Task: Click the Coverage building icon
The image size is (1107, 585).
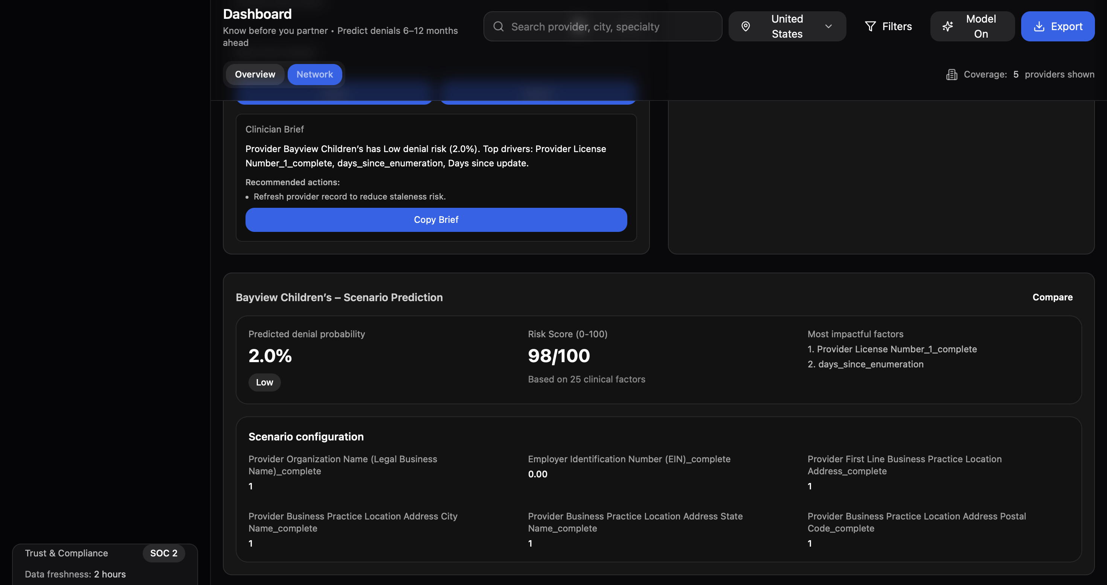Action: pyautogui.click(x=951, y=75)
